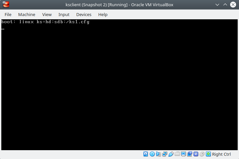Click the virtualization V chip status icon

(x=196, y=154)
